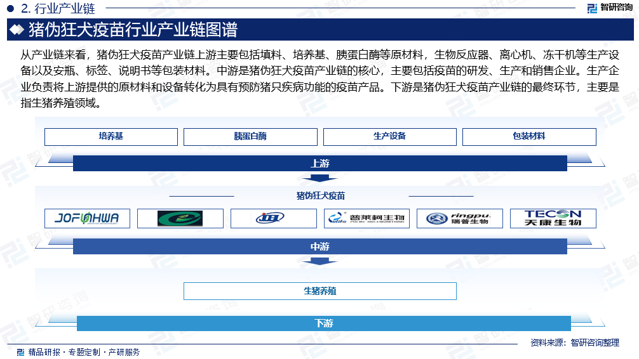This screenshot has width=639, height=359.
Task: Click the 资料来源：智研咨询整理 source note
Action: [575, 343]
